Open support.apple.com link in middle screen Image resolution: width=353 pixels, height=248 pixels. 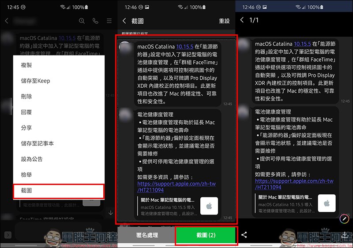(x=176, y=187)
